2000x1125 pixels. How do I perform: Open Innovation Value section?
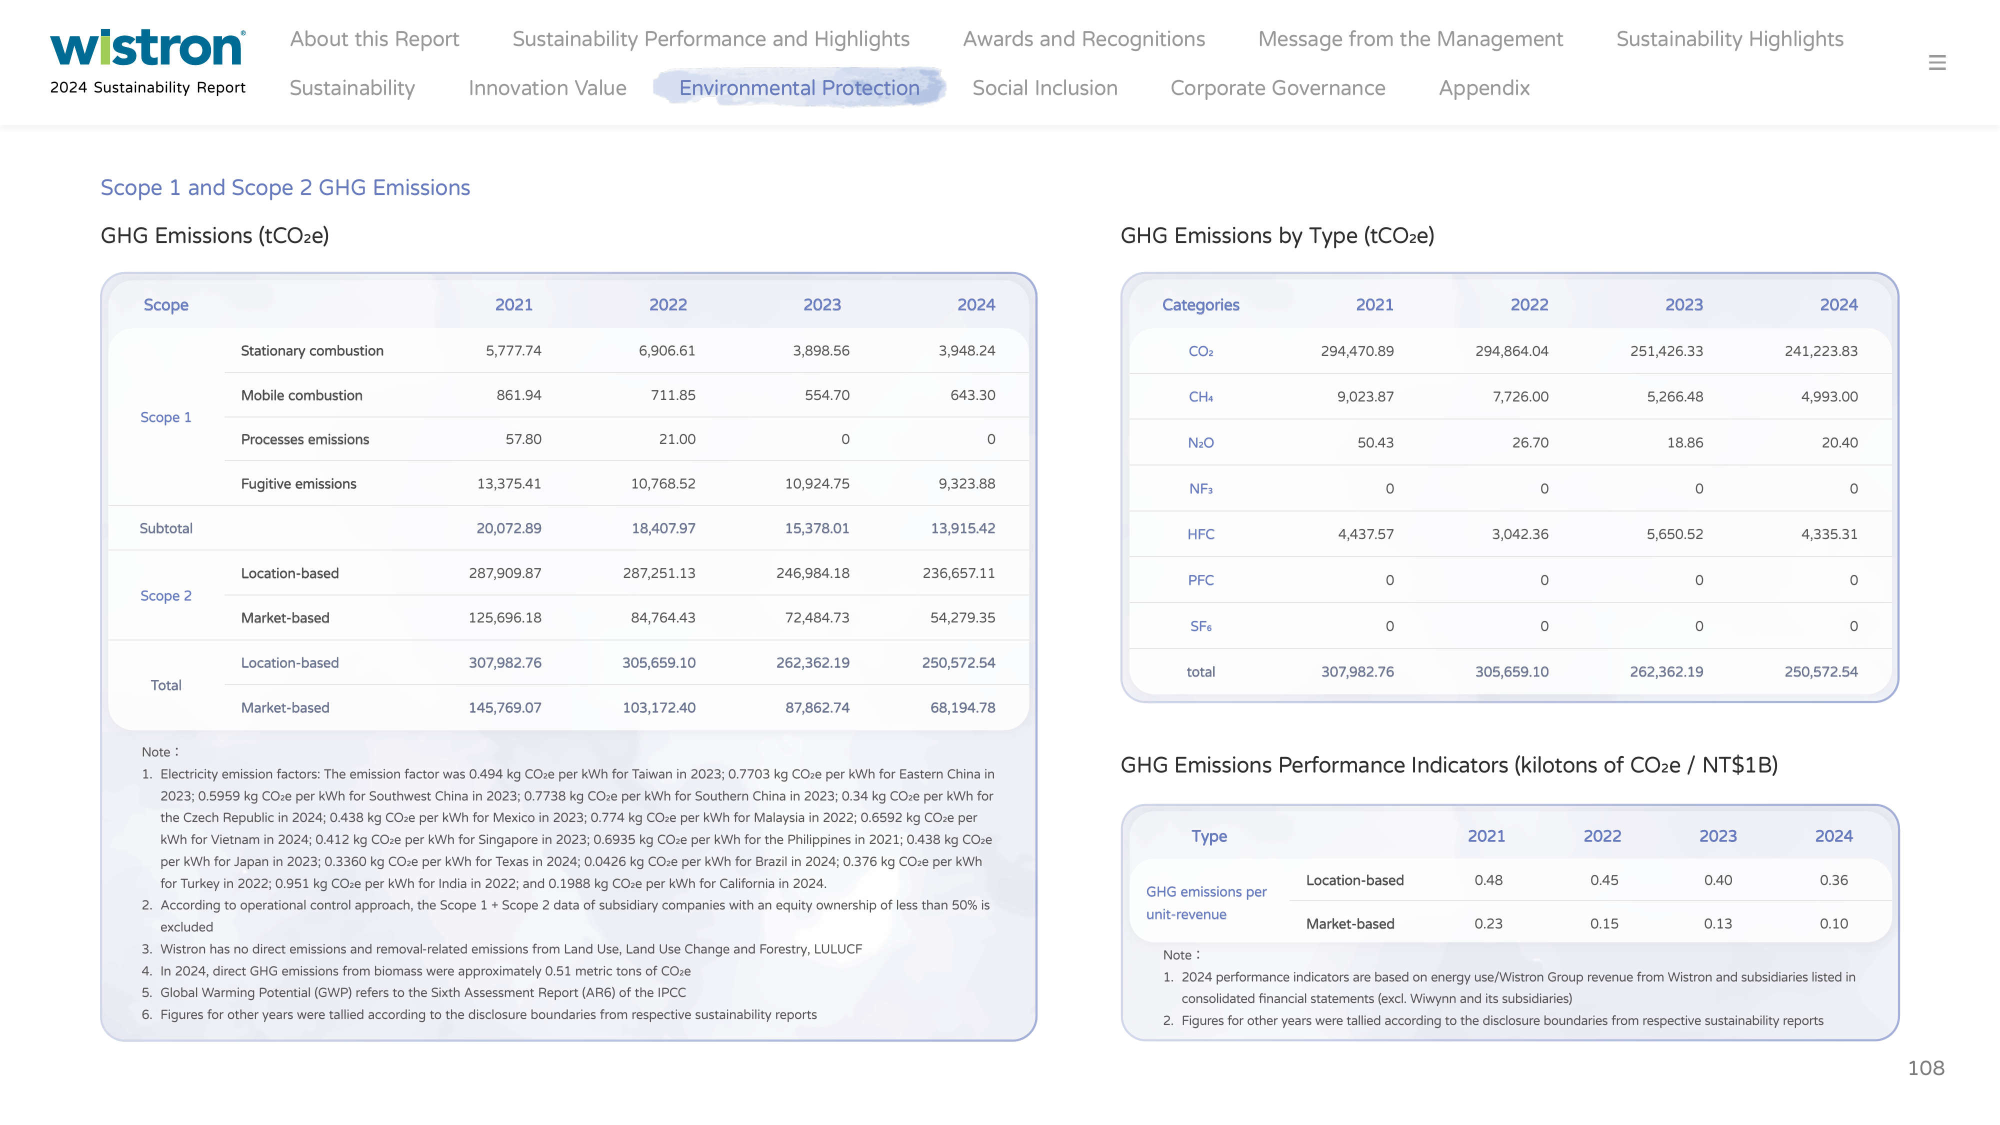click(x=547, y=87)
